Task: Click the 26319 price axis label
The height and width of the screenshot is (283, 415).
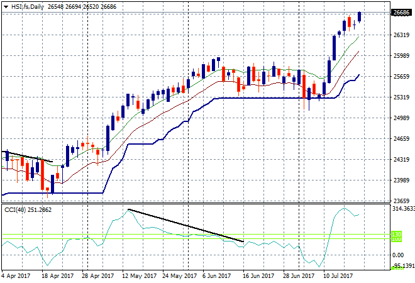Action: [x=401, y=35]
